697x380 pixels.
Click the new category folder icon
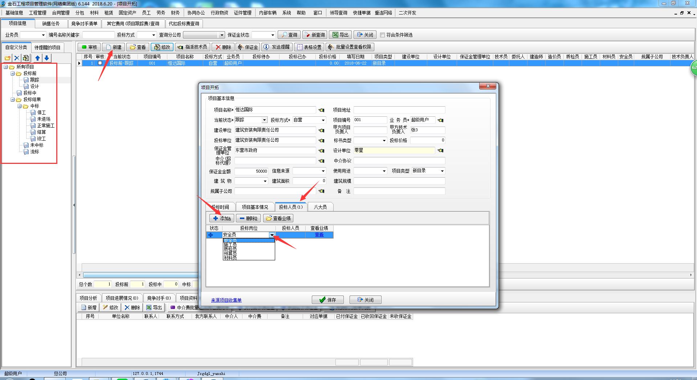pyautogui.click(x=7, y=58)
